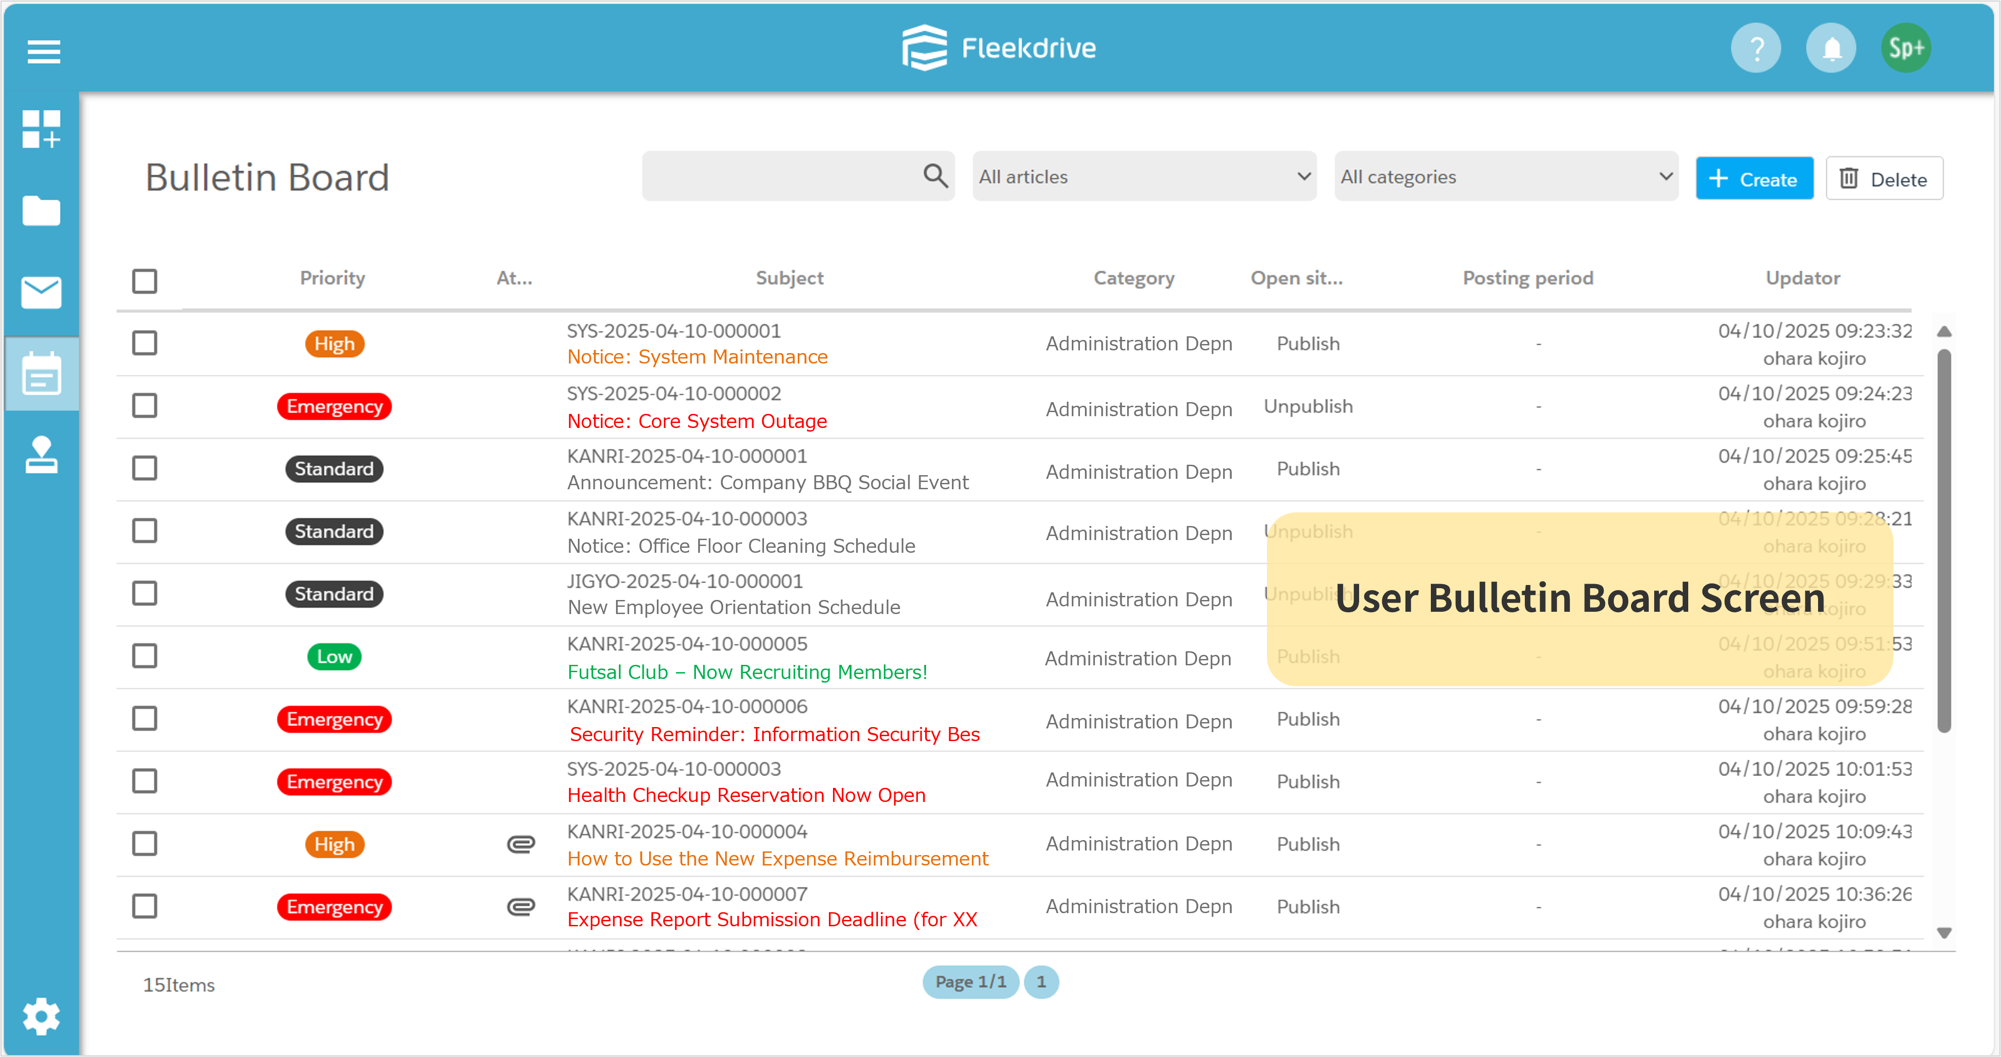Viewport: 2001px width, 1057px height.
Task: Click the scroll up arrow of the list
Action: click(1944, 332)
